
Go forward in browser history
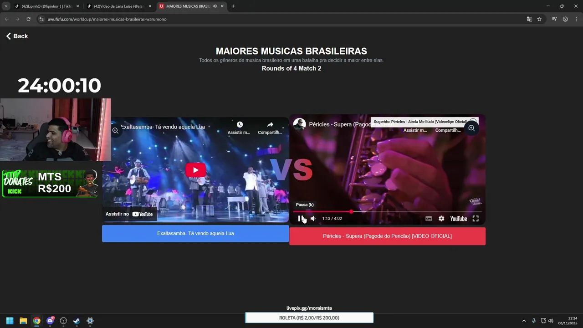[17, 19]
